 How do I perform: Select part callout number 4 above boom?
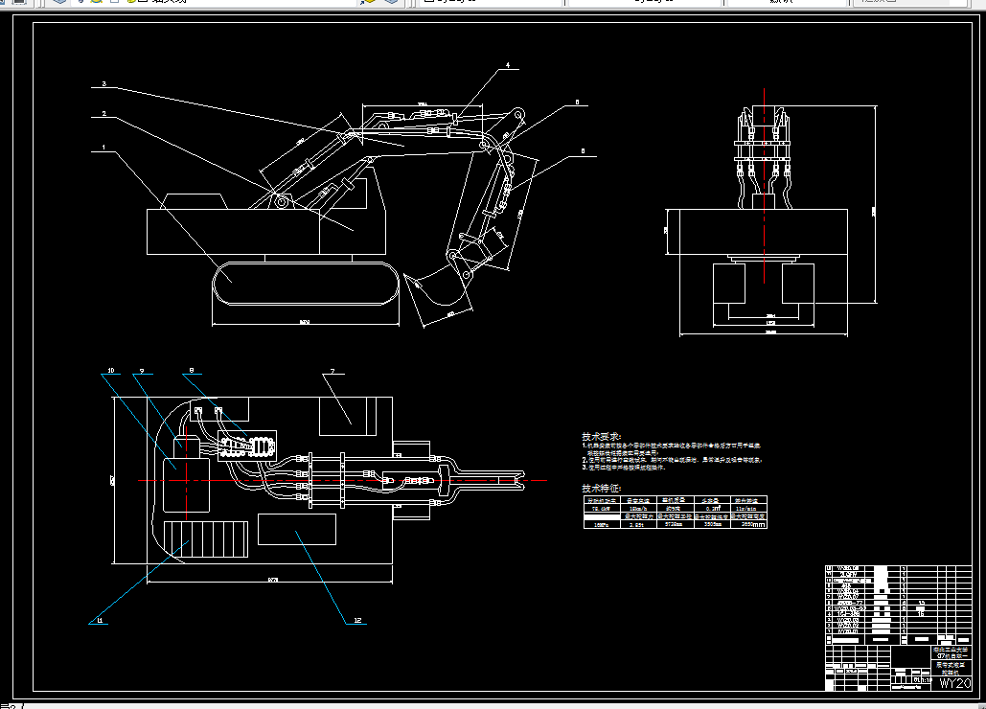pos(508,65)
